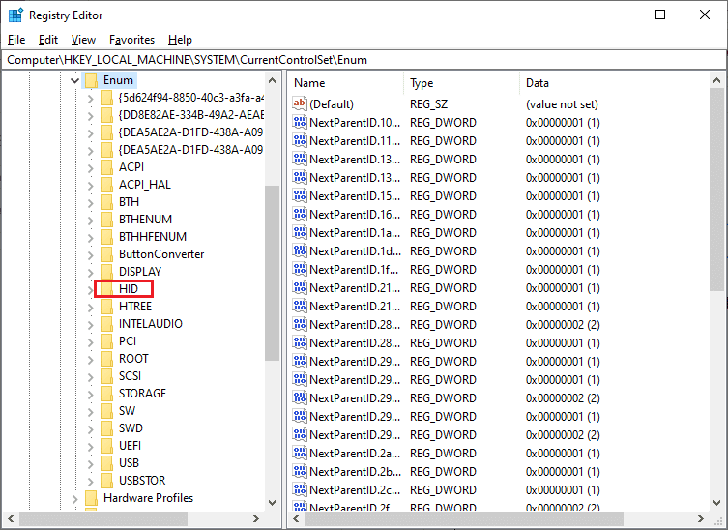Open the File menu
728x530 pixels.
(x=16, y=40)
